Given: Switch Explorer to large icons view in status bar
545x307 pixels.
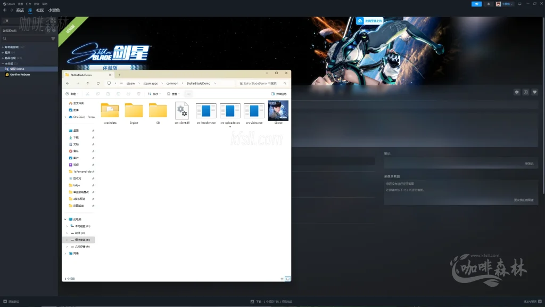Looking at the screenshot, I should coord(288,279).
